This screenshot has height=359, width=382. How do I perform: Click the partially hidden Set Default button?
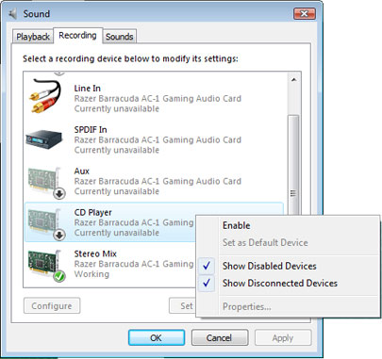pos(183,306)
